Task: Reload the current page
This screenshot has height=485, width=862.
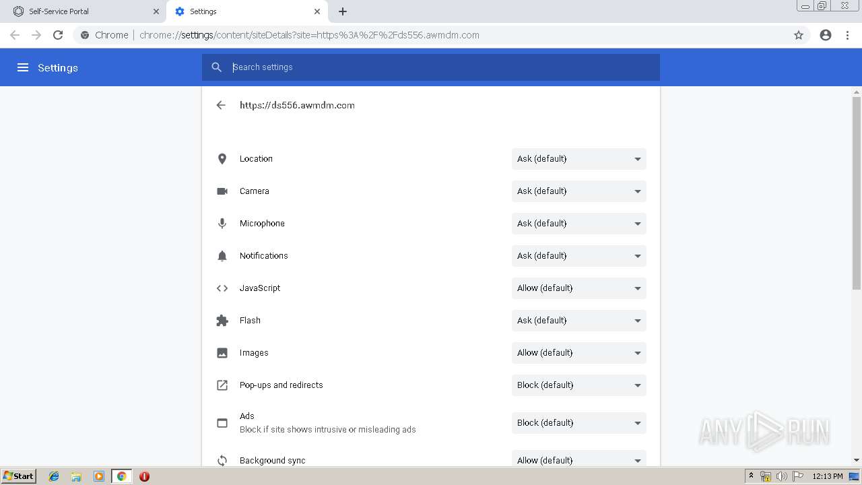Action: click(58, 35)
